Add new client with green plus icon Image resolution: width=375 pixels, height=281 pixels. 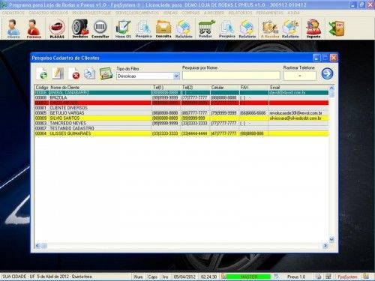[x=42, y=73]
